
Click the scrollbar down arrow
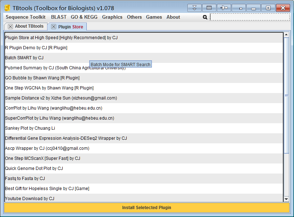[286, 199]
